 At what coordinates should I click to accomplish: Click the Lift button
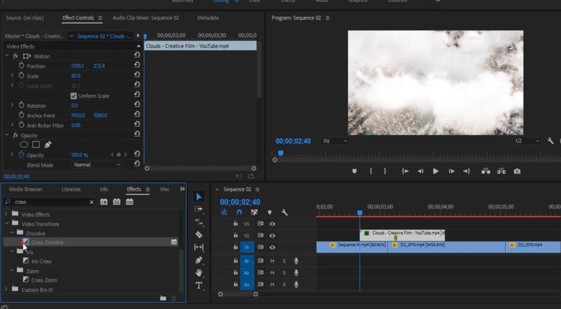pos(485,171)
